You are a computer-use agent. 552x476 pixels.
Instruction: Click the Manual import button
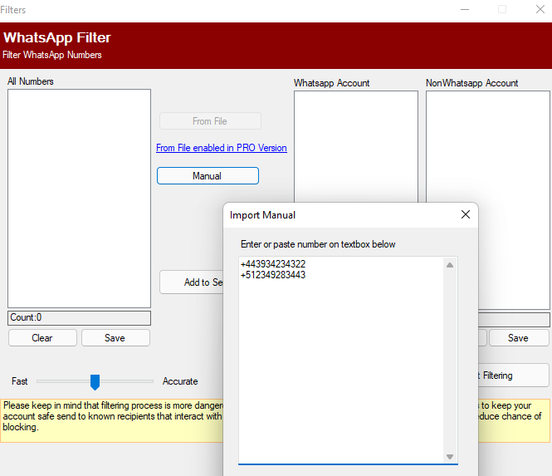tap(208, 176)
